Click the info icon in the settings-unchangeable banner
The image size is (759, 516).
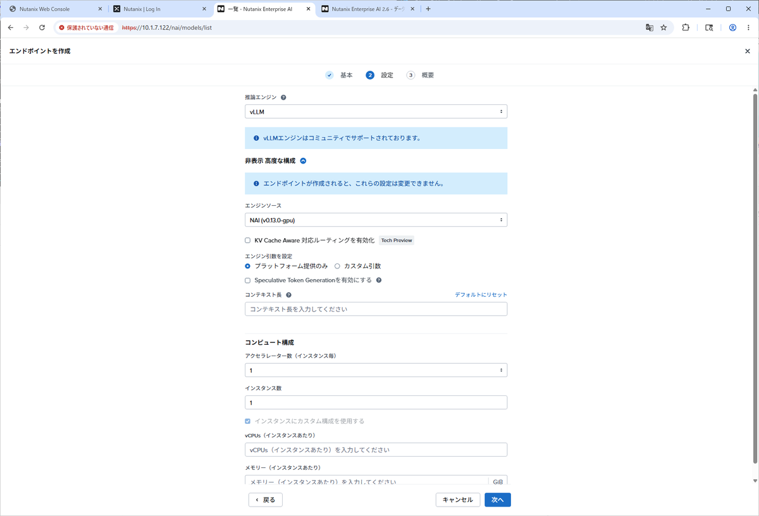pos(256,184)
